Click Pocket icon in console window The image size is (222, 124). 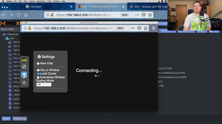139,28
